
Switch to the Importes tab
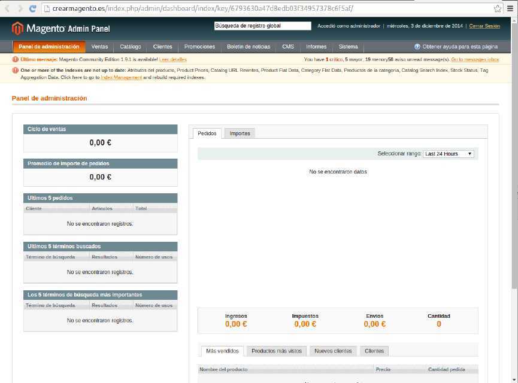240,133
